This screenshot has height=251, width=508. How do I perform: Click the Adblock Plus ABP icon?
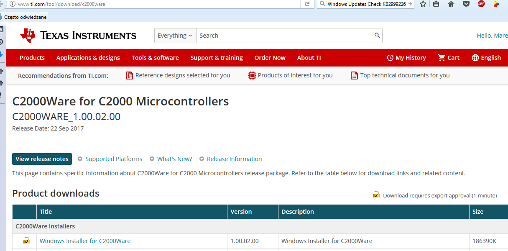point(481,4)
